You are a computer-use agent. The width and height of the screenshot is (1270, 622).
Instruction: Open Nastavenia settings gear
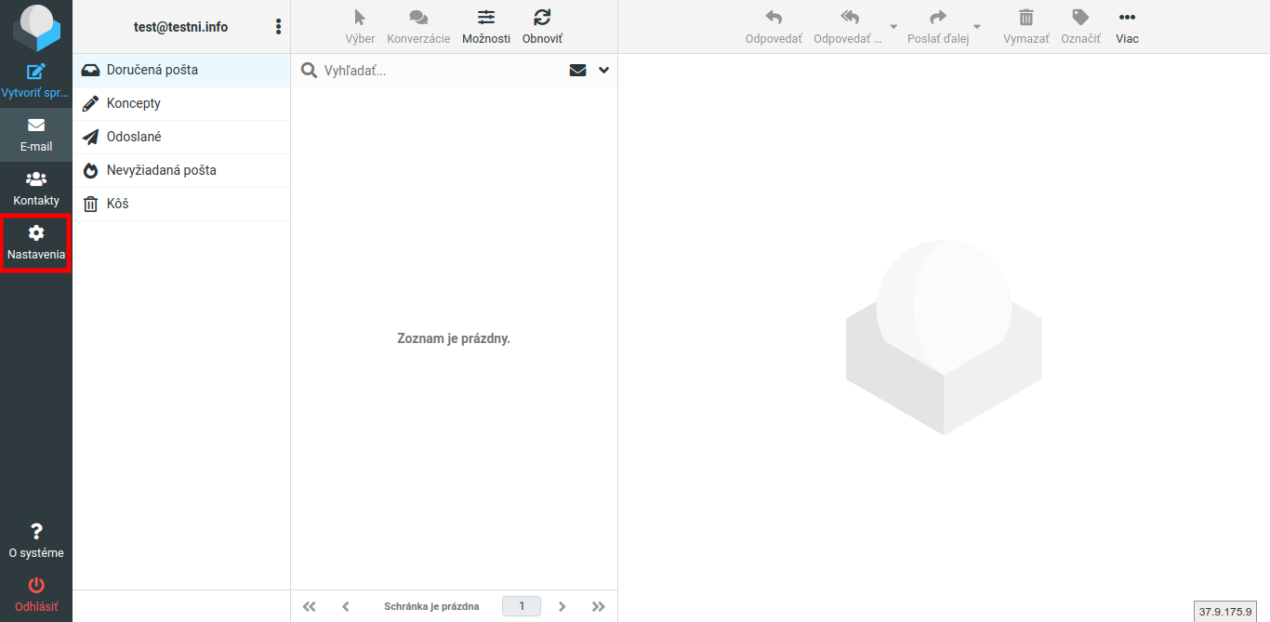[x=36, y=233]
